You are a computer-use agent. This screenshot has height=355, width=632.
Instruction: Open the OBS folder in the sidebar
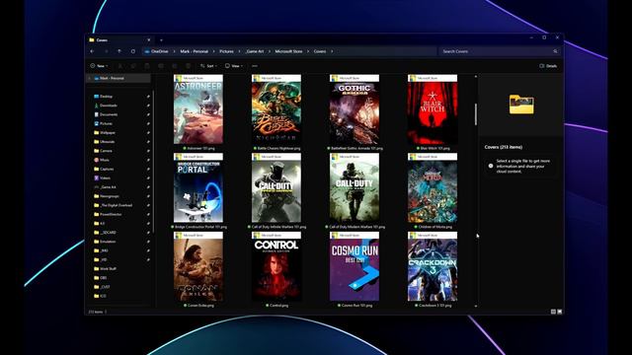103,278
